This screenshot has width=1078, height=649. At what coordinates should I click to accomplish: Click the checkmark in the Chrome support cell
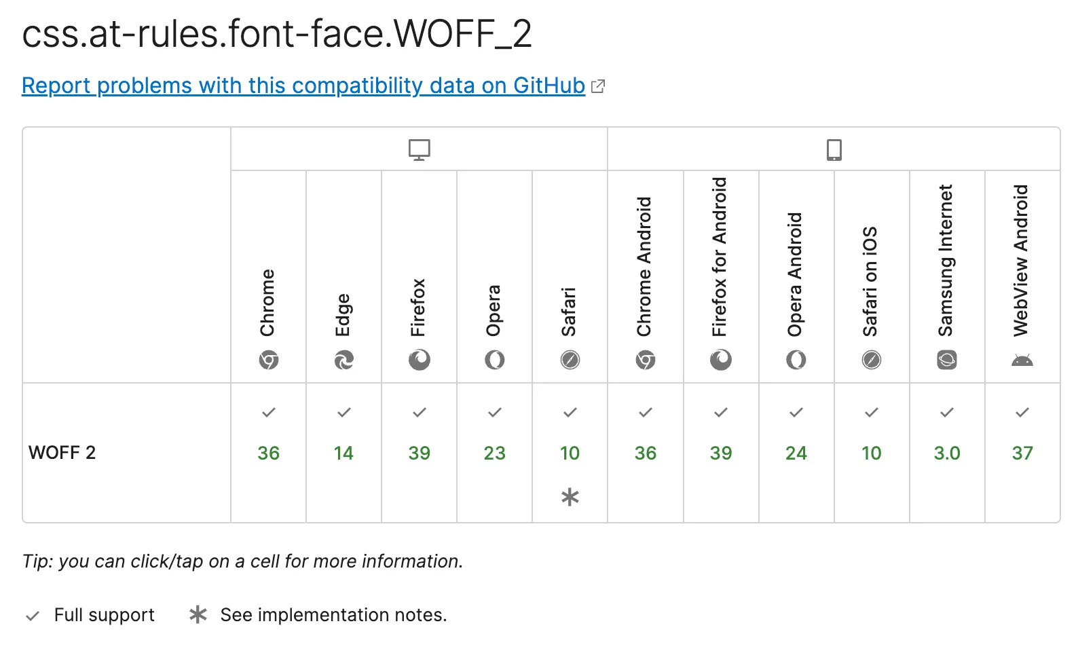pyautogui.click(x=268, y=412)
